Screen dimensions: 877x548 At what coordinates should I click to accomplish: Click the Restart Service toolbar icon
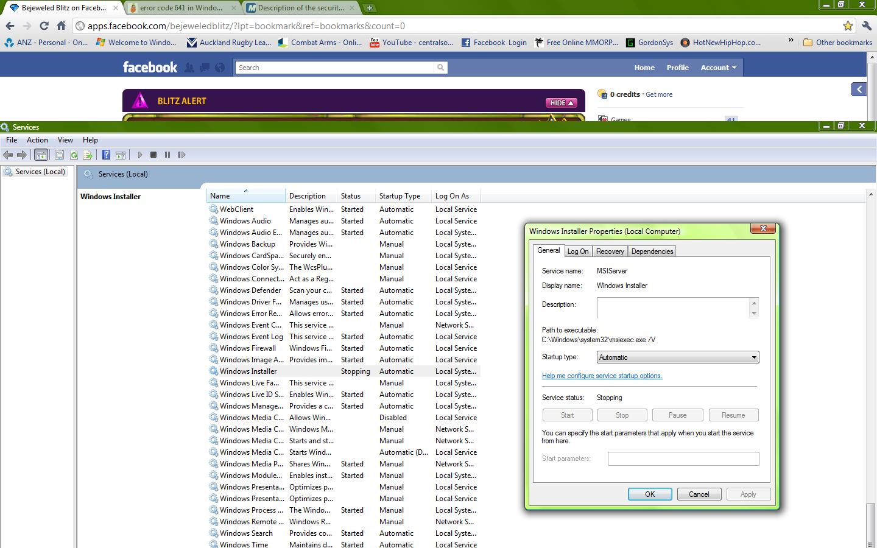coord(181,155)
